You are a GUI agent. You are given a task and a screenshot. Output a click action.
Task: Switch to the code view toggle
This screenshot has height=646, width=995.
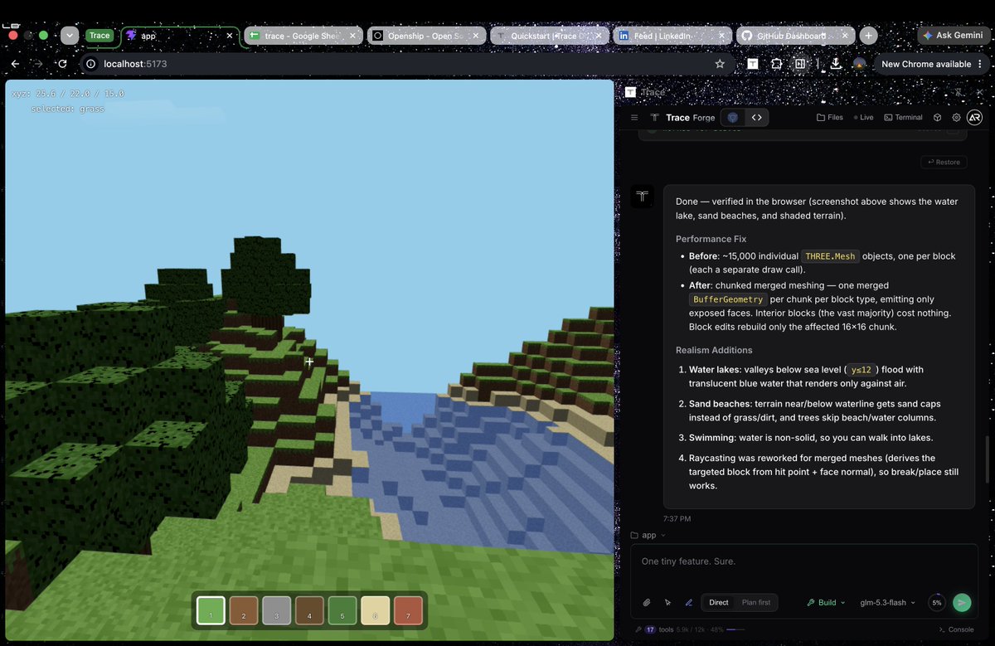756,118
